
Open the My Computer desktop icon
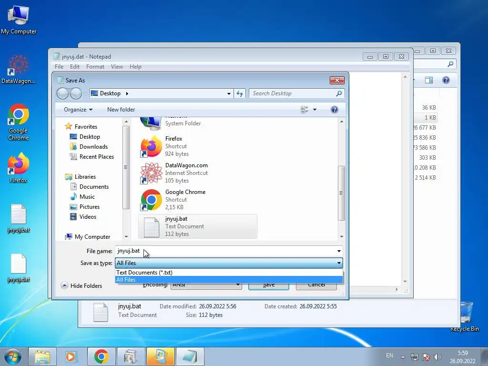(19, 19)
